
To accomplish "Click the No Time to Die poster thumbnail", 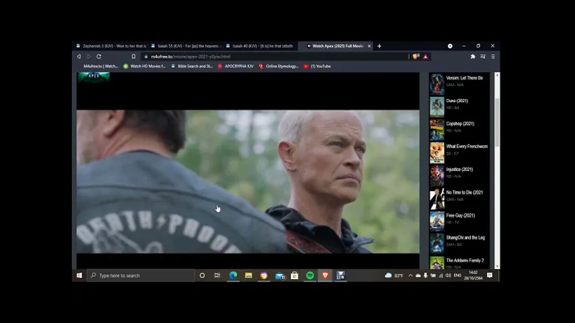I will click(437, 198).
